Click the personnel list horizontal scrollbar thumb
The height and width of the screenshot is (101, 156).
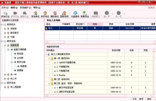pyautogui.click(x=56, y=42)
